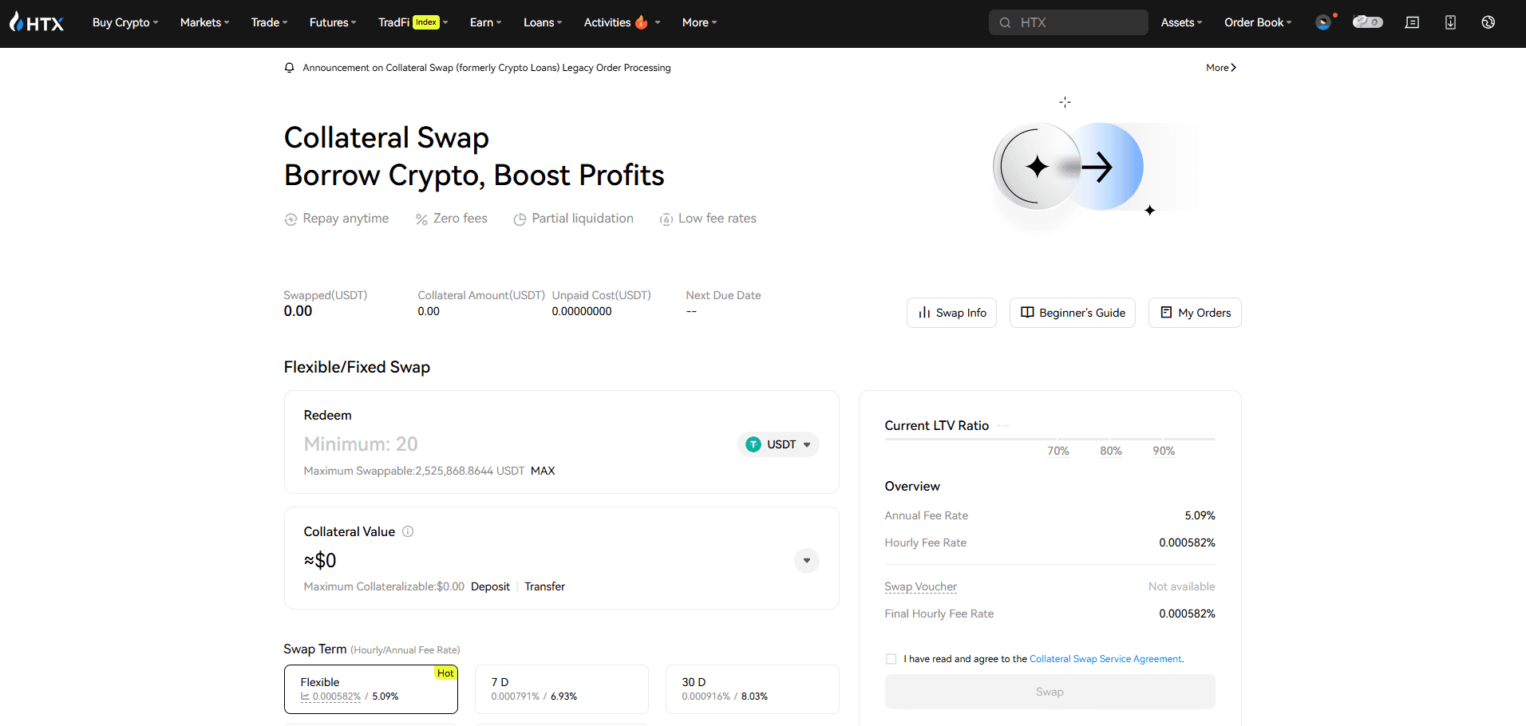
Task: Click the collateral swap arrow illustration
Action: click(x=1069, y=167)
